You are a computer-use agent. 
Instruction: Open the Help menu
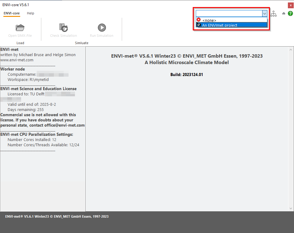[x=31, y=13]
